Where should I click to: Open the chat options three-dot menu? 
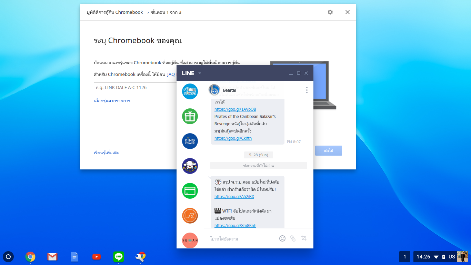[x=307, y=90]
